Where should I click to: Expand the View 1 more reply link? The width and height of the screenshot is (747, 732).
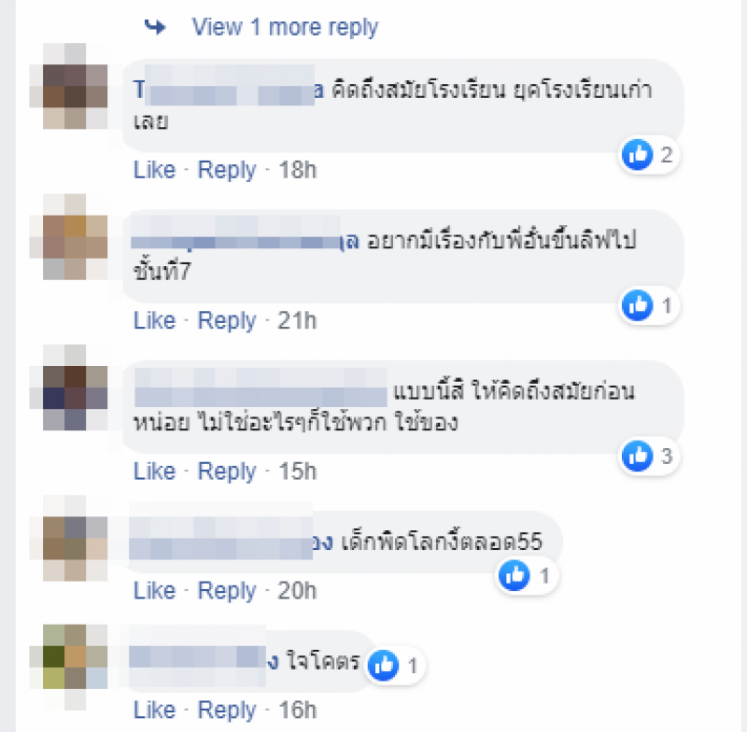point(285,28)
